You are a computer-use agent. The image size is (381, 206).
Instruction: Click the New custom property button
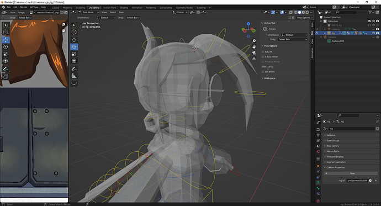pyautogui.click(x=351, y=173)
